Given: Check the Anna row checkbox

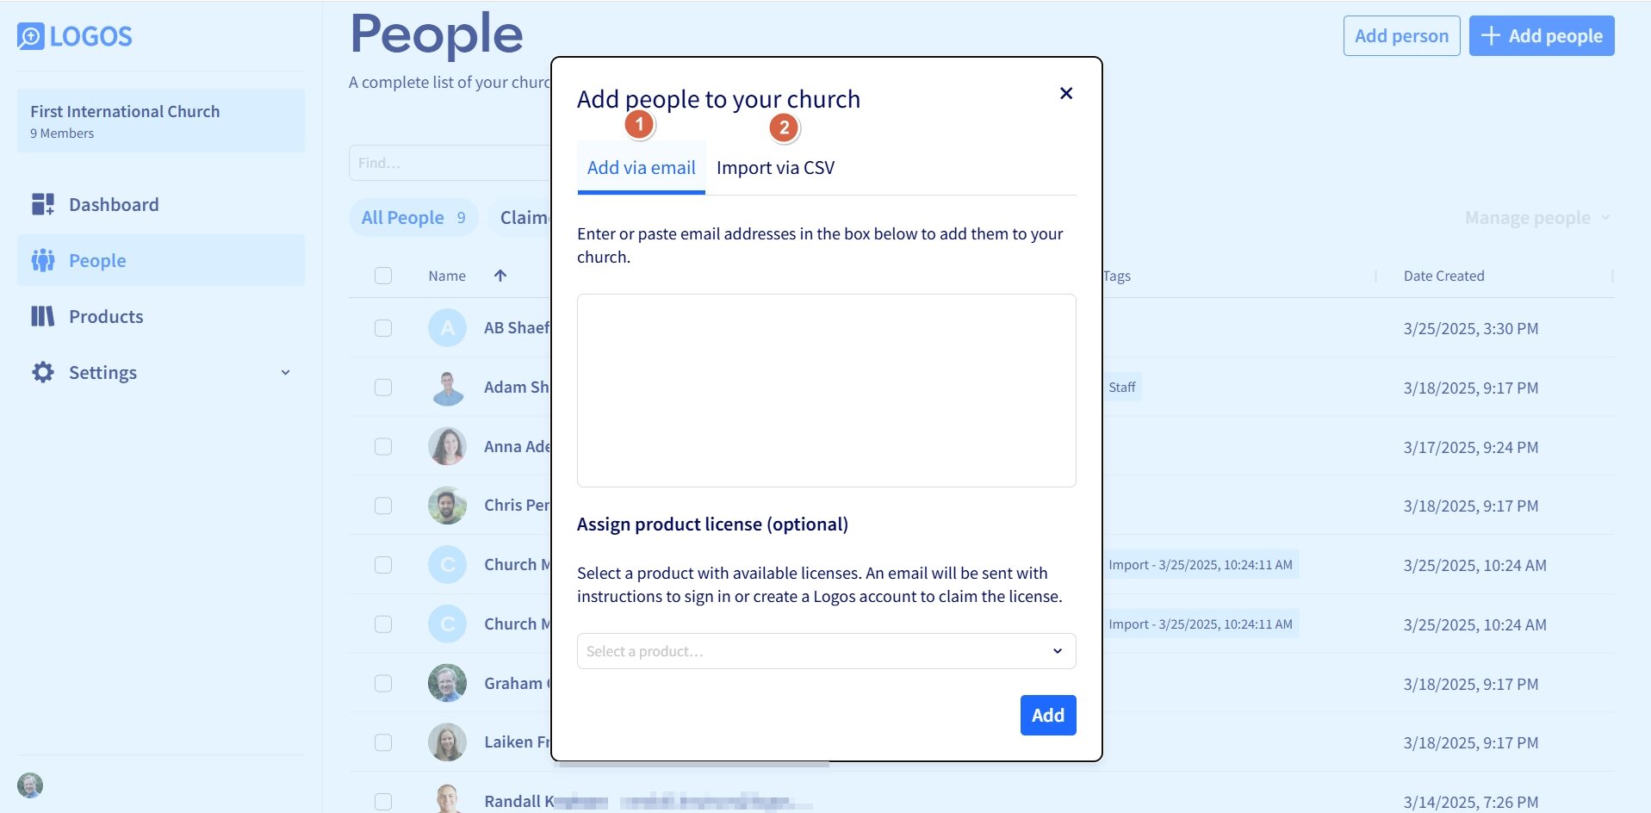Looking at the screenshot, I should [x=383, y=446].
